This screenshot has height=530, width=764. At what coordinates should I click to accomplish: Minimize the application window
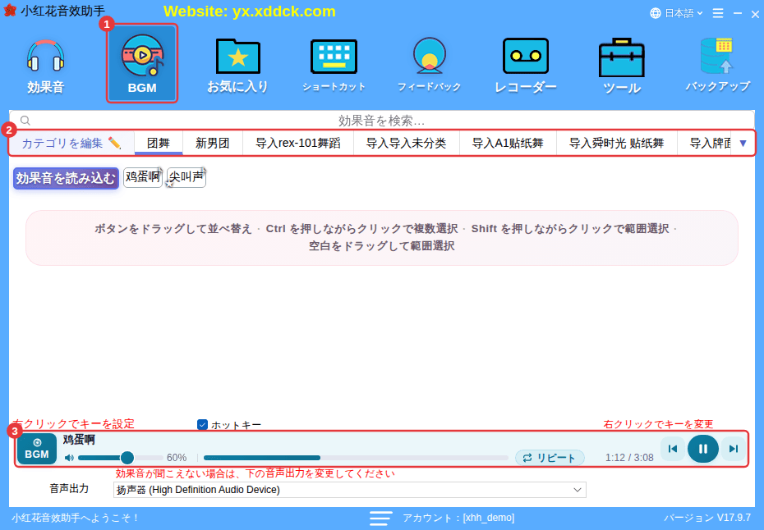(738, 13)
